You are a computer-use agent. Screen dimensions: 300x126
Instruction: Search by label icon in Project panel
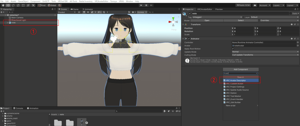(169, 111)
